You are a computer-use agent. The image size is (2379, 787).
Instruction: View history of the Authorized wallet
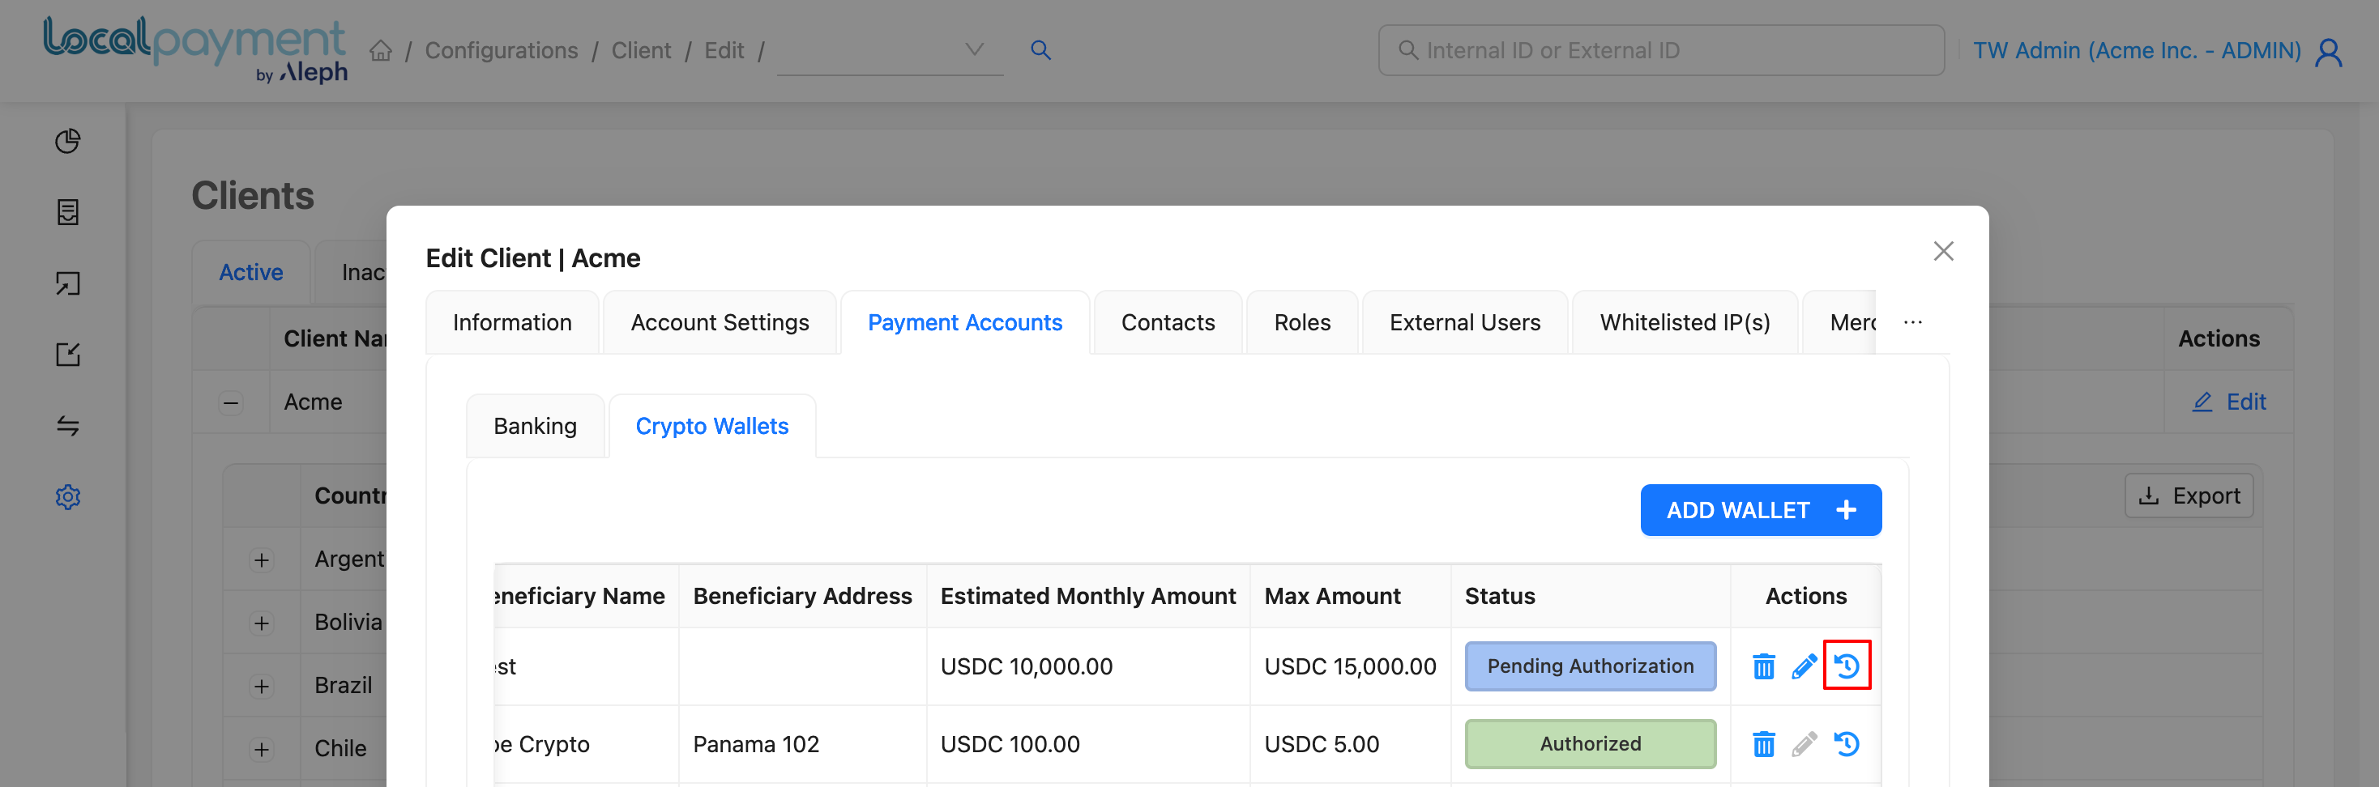(x=1846, y=743)
